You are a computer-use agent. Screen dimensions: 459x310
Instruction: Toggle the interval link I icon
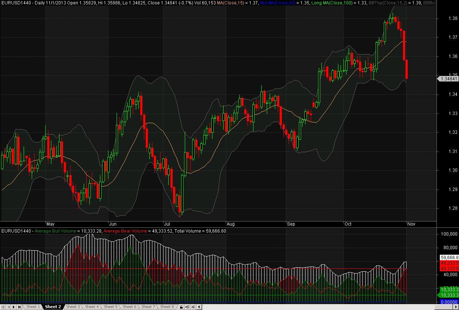(x=193, y=307)
